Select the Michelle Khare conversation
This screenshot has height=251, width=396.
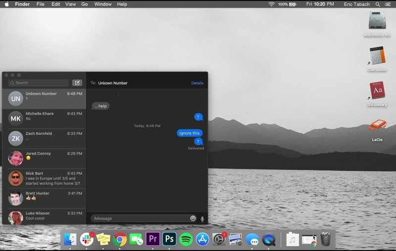(44, 119)
